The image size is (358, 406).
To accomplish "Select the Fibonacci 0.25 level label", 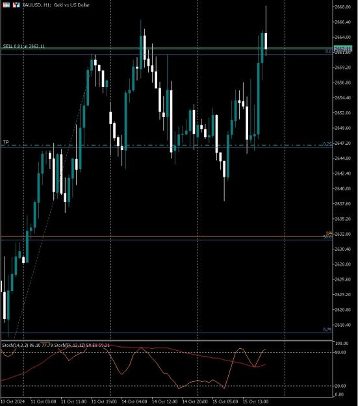I will pos(327,144).
